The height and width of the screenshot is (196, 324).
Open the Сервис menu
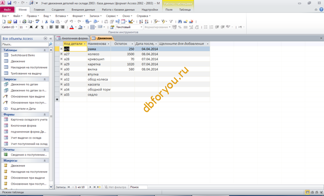tap(112, 16)
